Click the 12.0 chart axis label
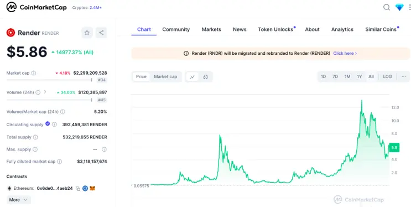The height and width of the screenshot is (207, 411). click(395, 107)
